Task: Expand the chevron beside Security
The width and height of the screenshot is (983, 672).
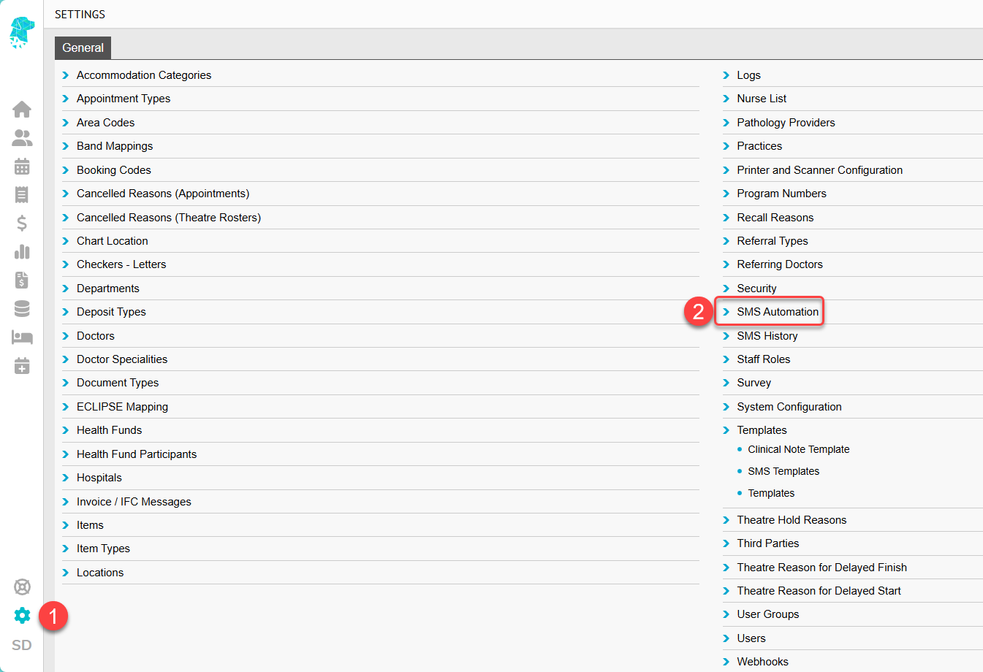Action: tap(726, 289)
